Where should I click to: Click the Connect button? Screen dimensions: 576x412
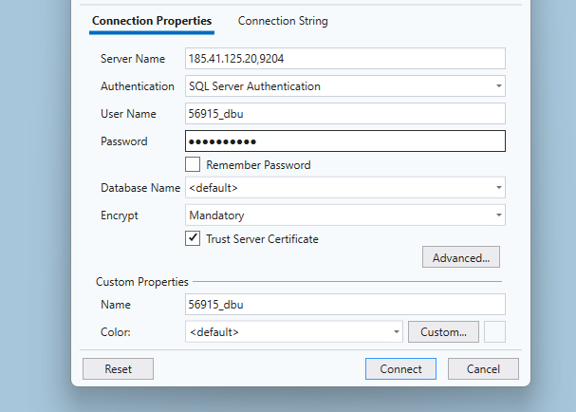400,368
